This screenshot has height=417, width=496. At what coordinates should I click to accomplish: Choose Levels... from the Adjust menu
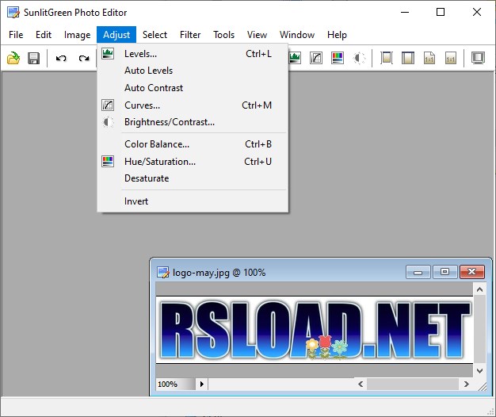(x=140, y=54)
